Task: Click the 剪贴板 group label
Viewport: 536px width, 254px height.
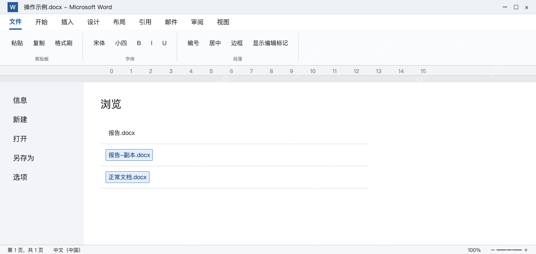Action: [42, 59]
